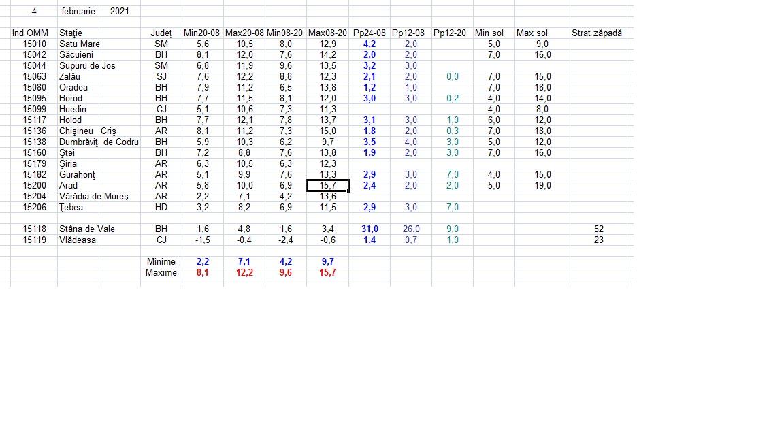Click the highlighted 15,7 cell in Arad row
Image resolution: width=784 pixels, height=441 pixels.
coord(327,186)
